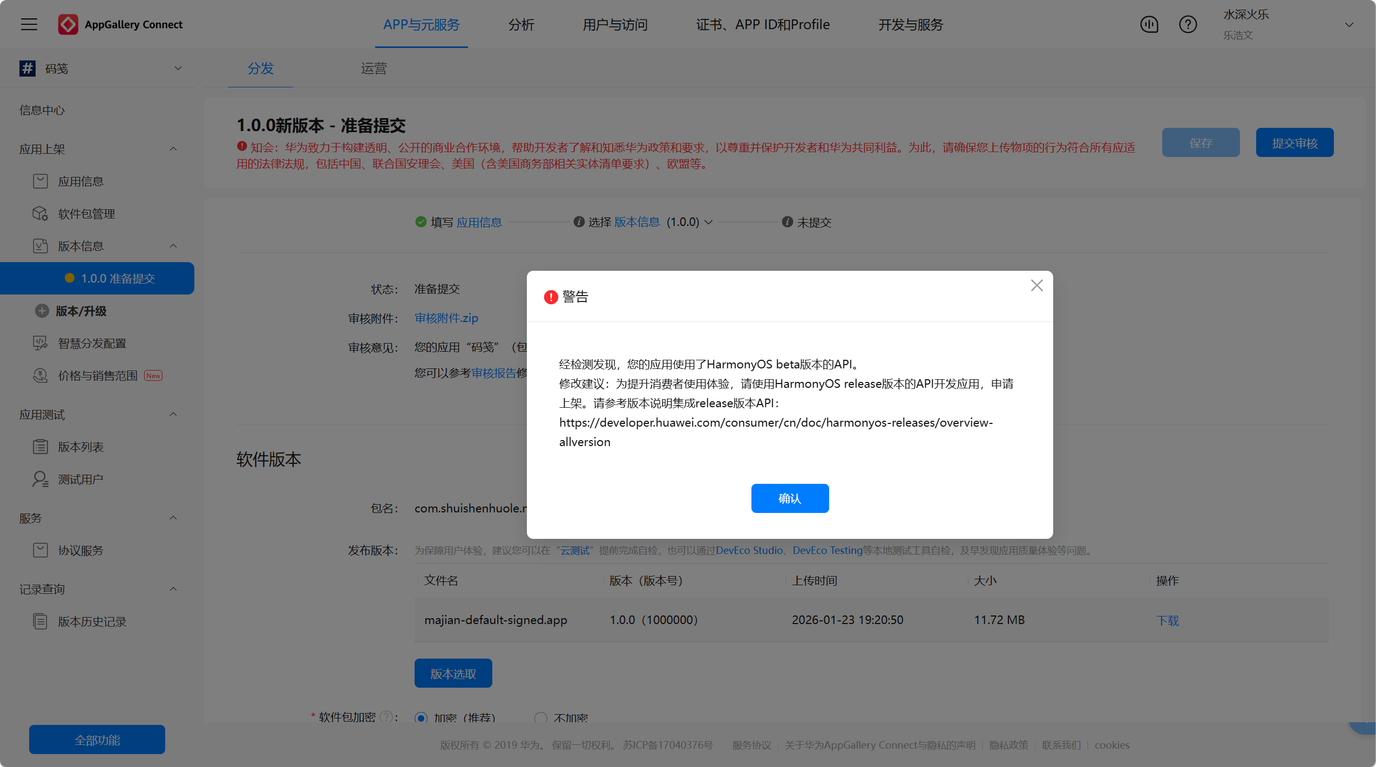1376x767 pixels.
Task: Click the 测试用户 user icon
Action: [x=40, y=479]
